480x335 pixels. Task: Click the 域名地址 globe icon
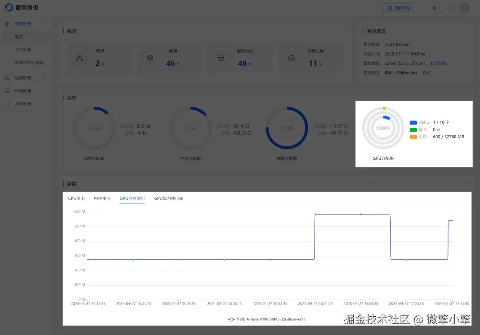point(221,58)
